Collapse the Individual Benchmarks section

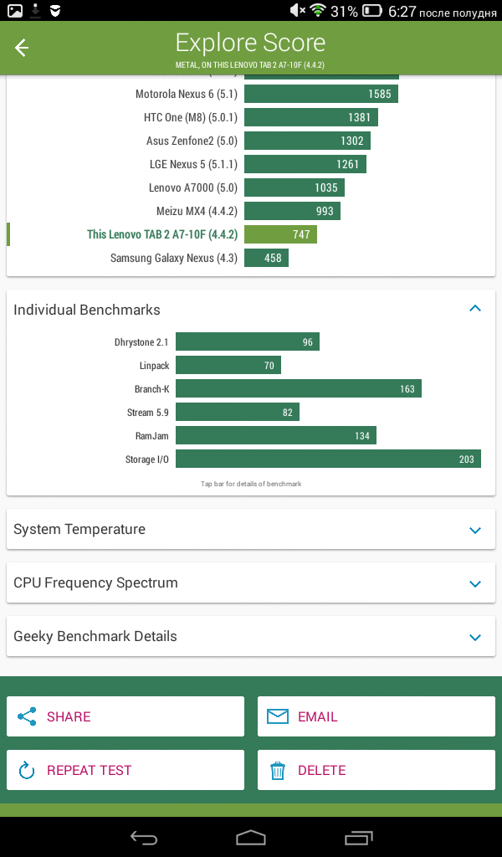point(475,309)
